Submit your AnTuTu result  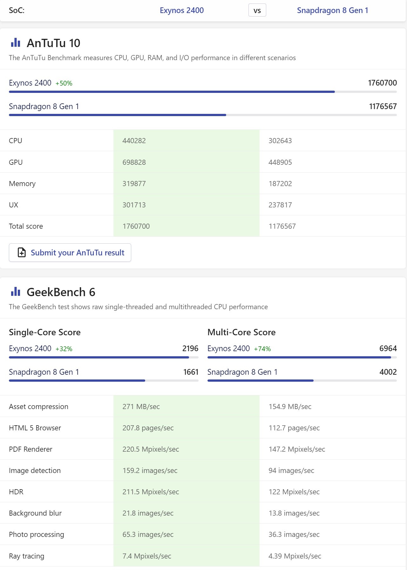(x=70, y=253)
